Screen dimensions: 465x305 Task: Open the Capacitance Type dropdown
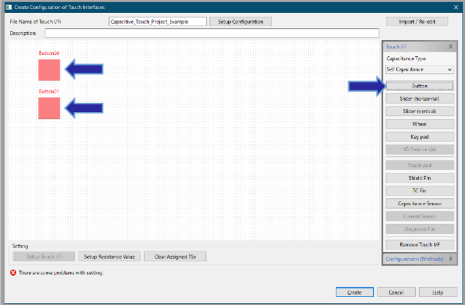(x=420, y=69)
